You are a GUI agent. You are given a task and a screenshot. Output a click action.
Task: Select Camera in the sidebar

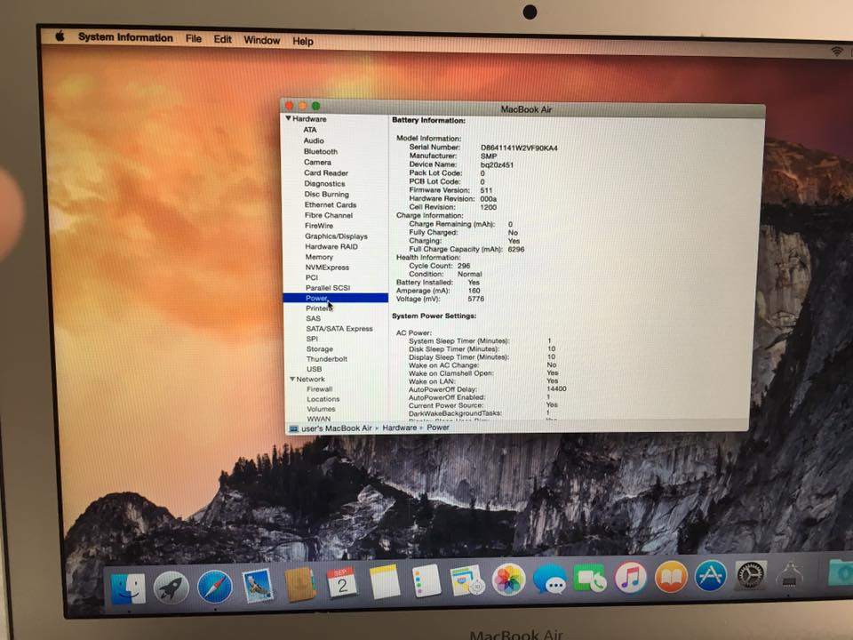[318, 162]
